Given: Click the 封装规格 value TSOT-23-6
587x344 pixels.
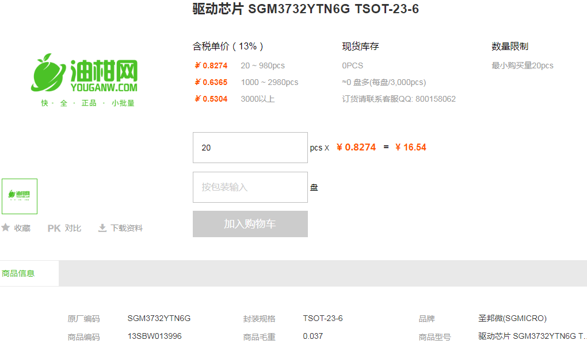Looking at the screenshot, I should coord(323,318).
